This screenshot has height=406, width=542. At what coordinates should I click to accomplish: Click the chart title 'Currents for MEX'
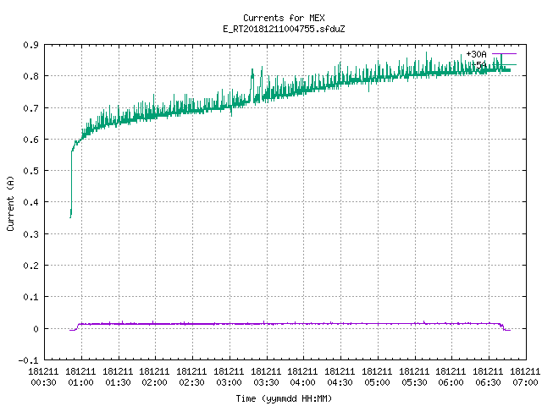284,18
